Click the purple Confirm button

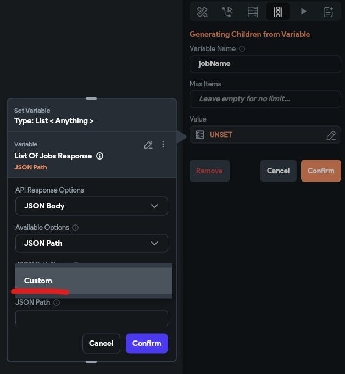[x=147, y=344]
